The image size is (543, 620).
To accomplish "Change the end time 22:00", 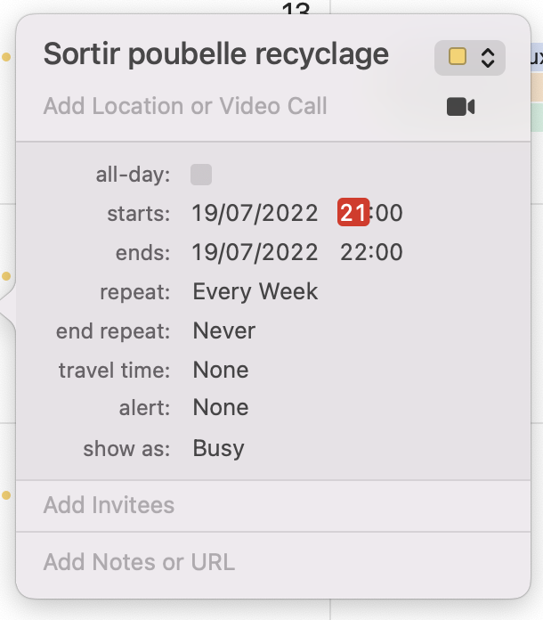I will coord(371,252).
